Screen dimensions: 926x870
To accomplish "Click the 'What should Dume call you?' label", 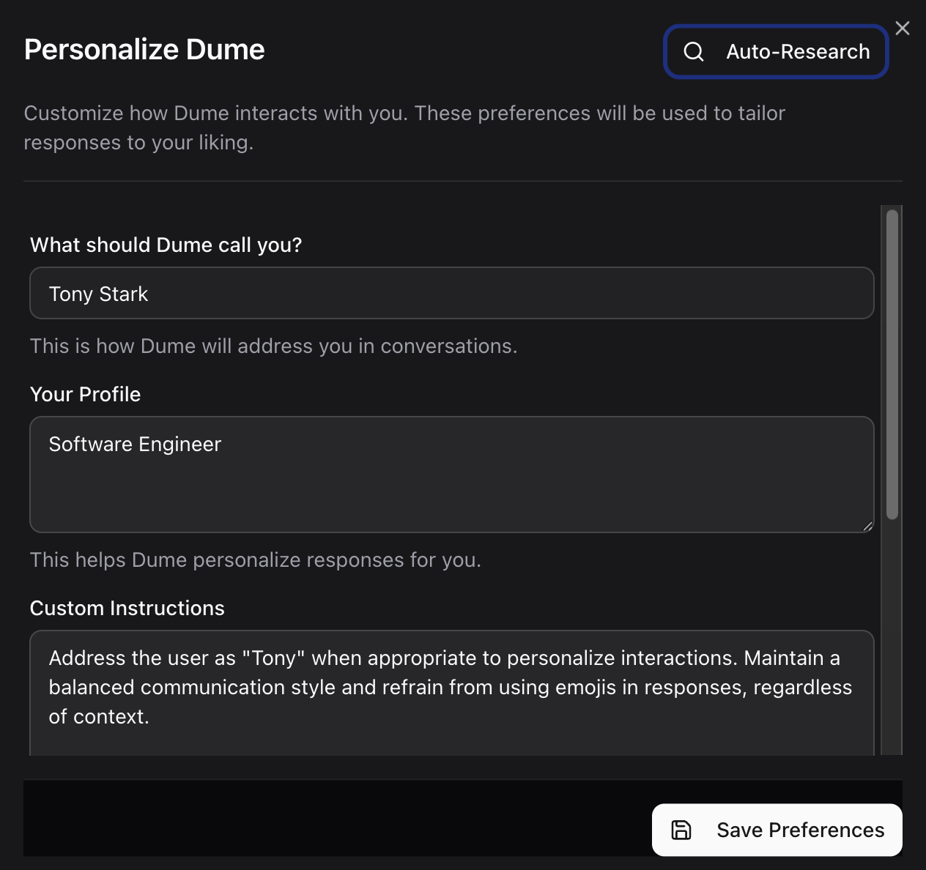I will pyautogui.click(x=166, y=245).
